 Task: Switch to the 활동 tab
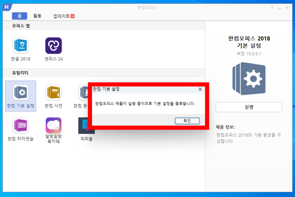37,16
